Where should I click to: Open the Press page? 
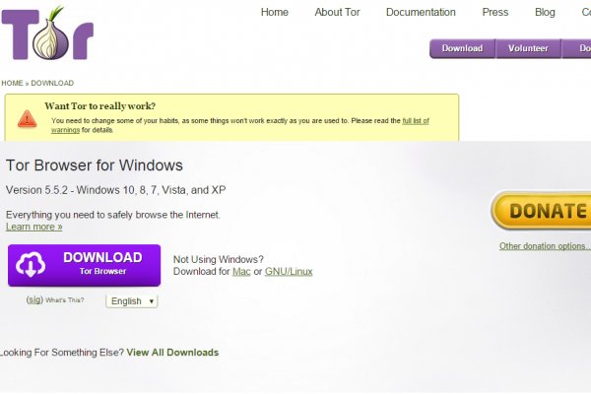[495, 13]
